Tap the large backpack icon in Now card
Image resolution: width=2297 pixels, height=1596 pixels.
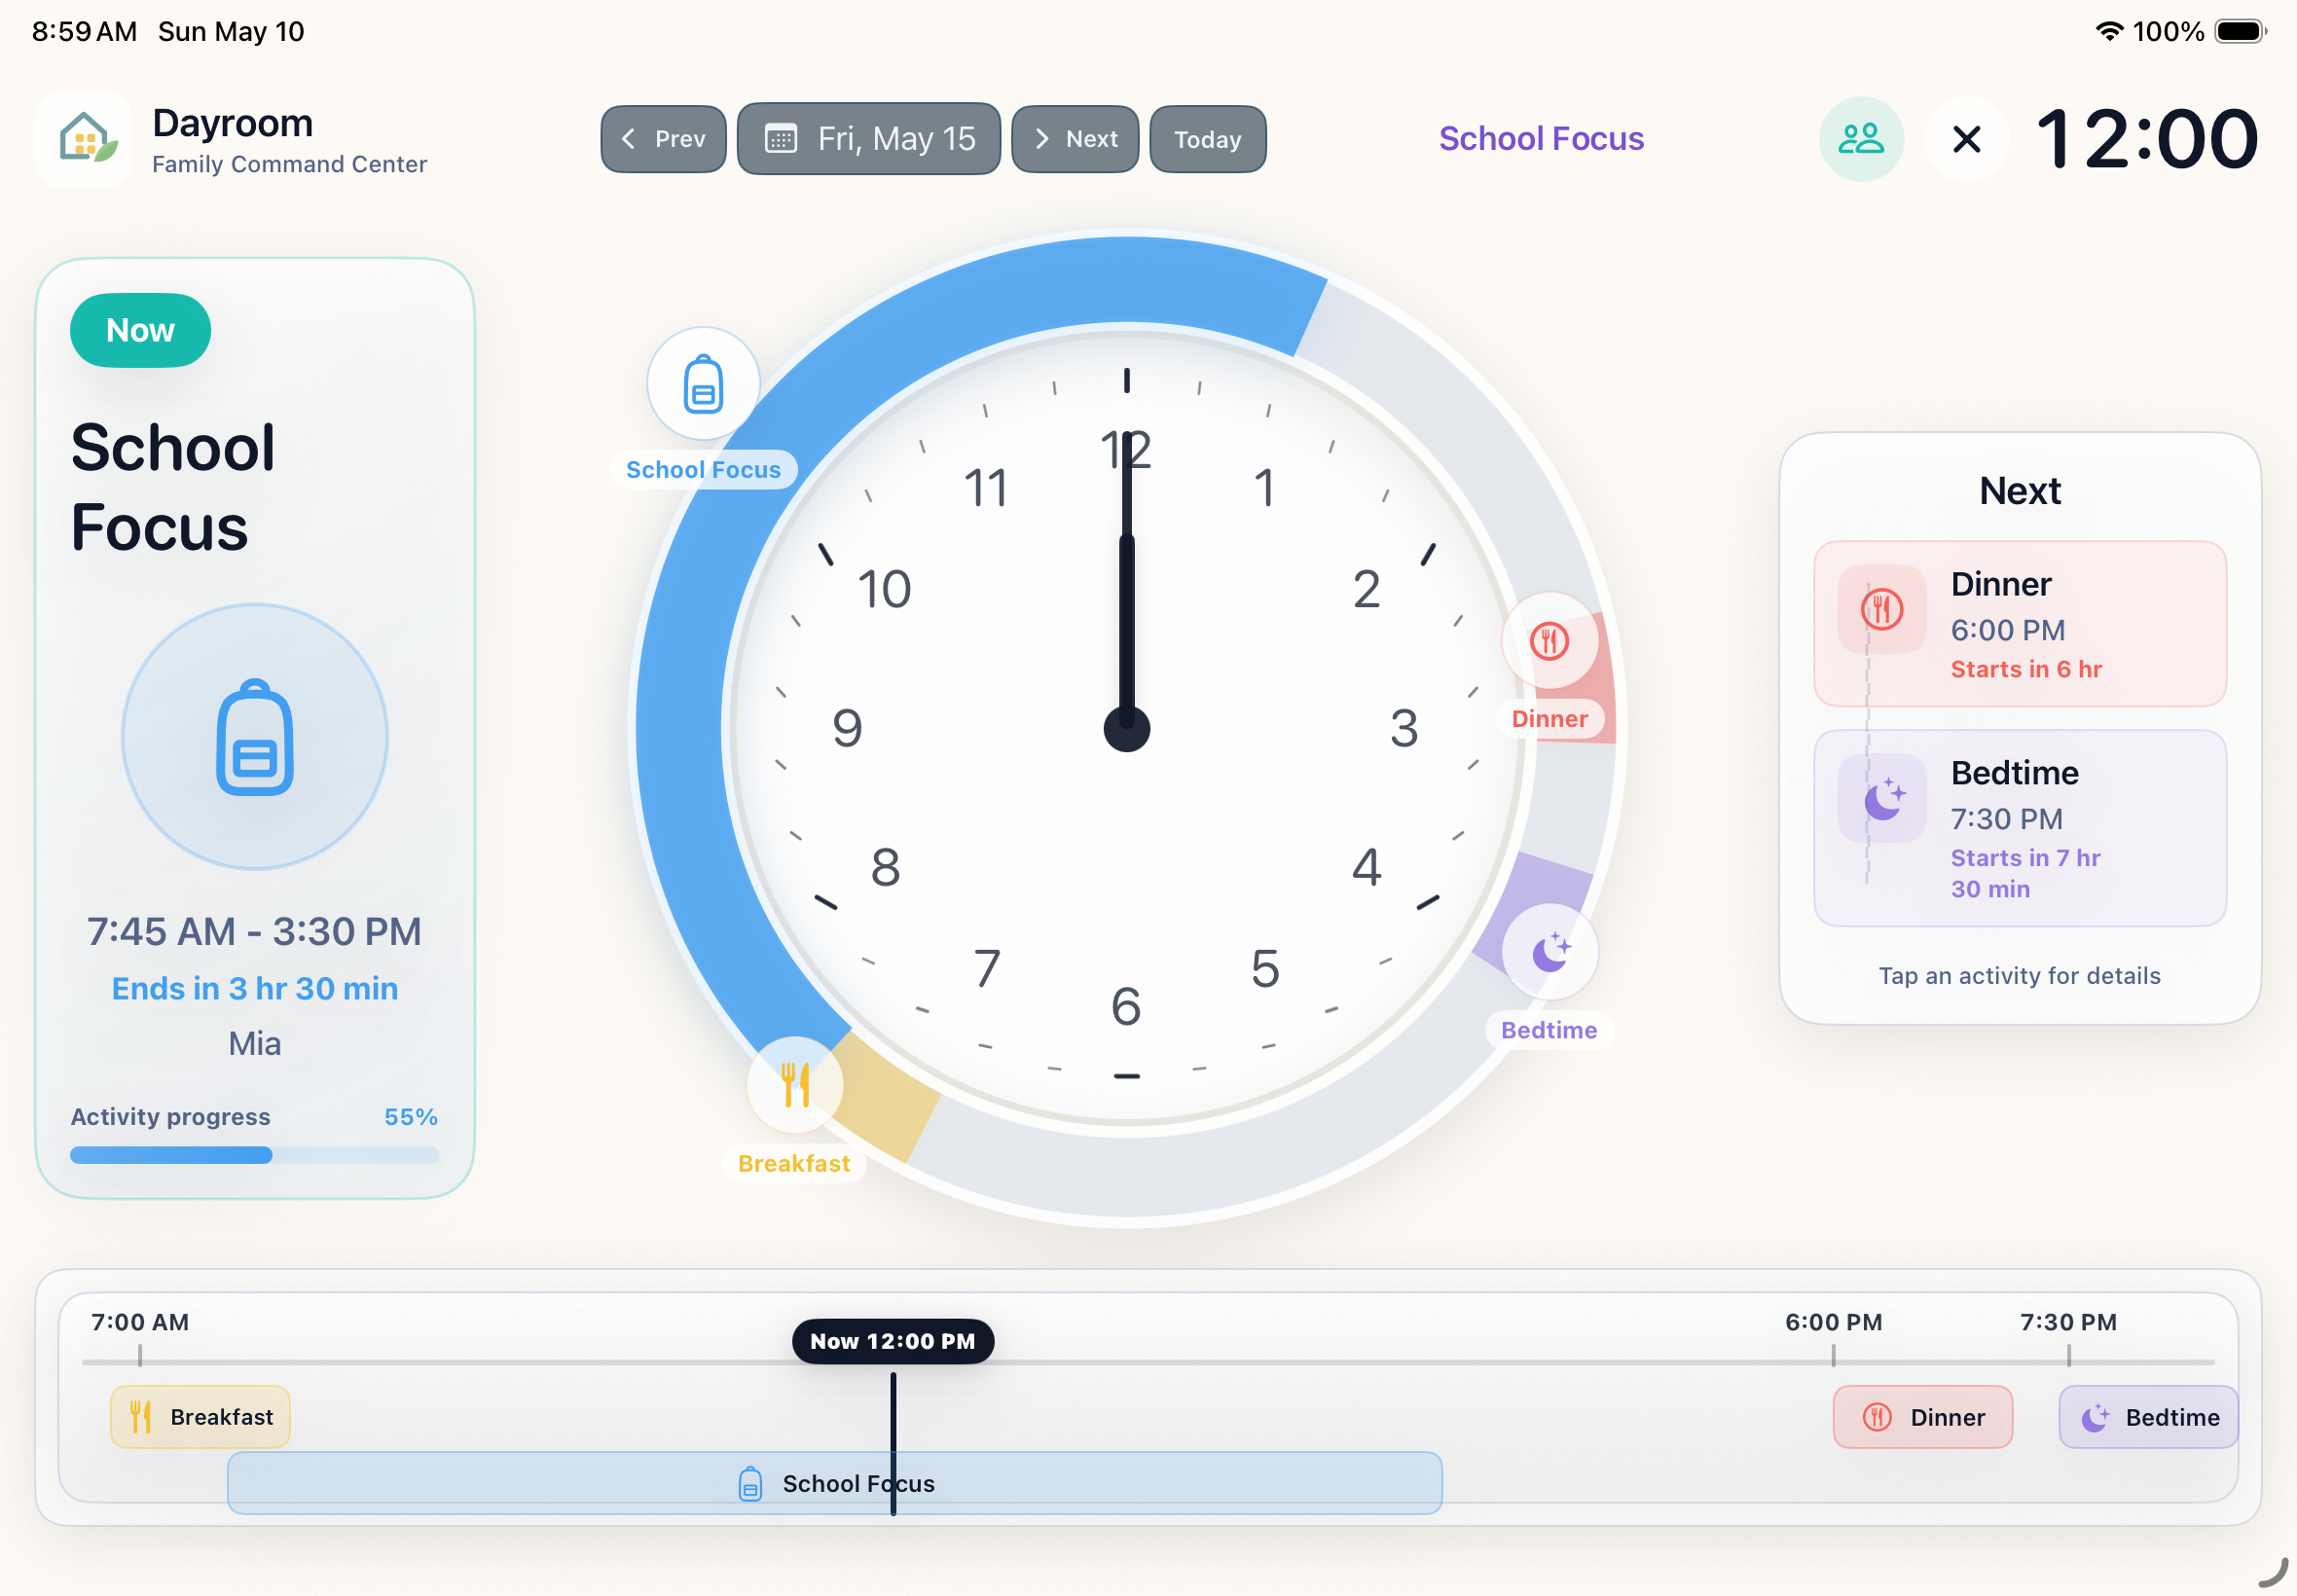tap(255, 737)
